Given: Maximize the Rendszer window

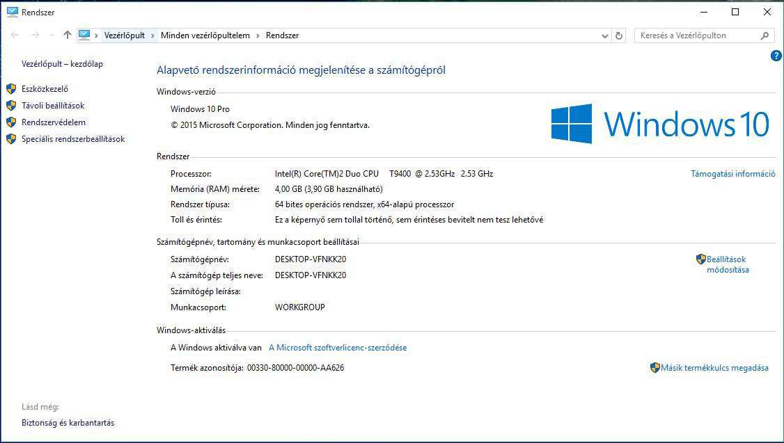Looking at the screenshot, I should 735,12.
